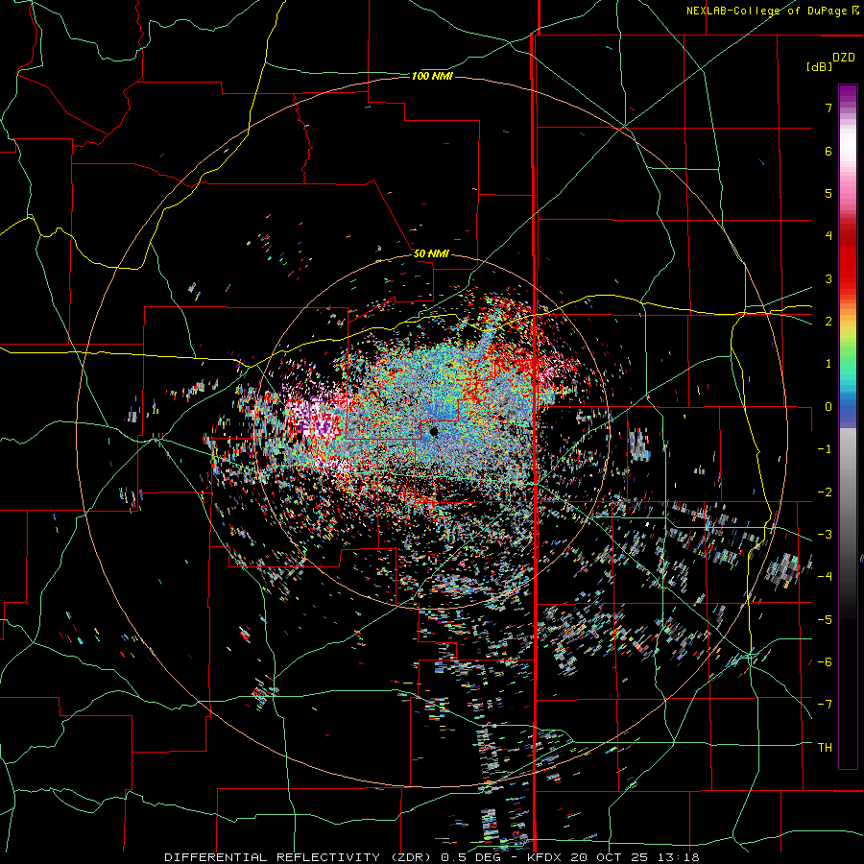Click "(ZDR)" in the bottom caption

409,857
